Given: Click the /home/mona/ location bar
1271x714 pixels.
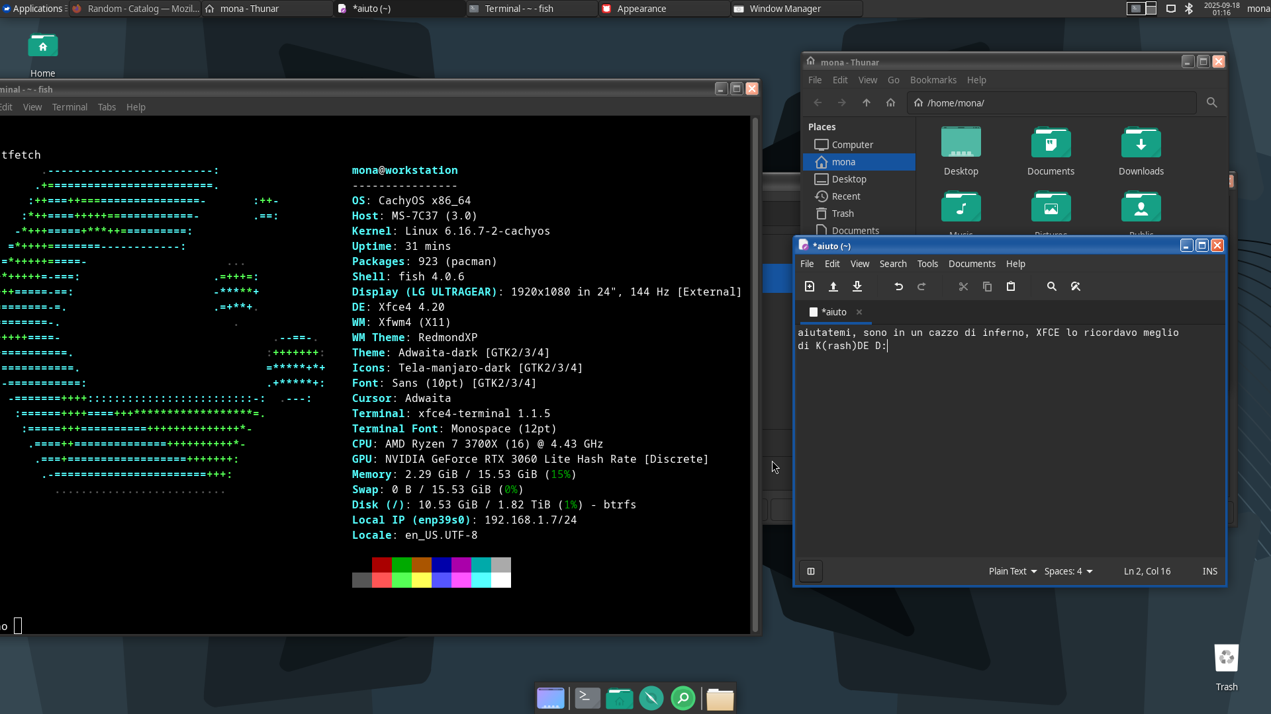Looking at the screenshot, I should 1053,103.
